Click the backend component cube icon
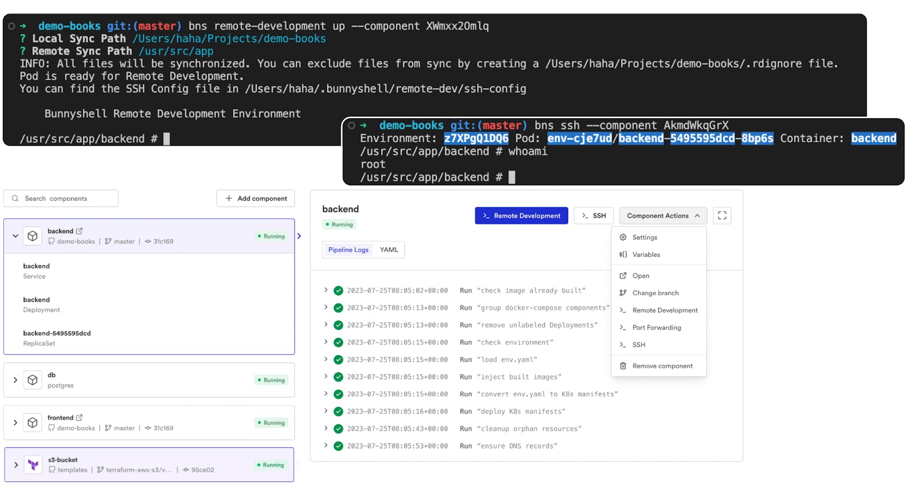 pos(33,236)
